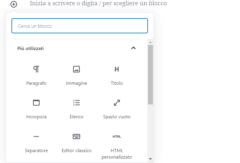This screenshot has width=240, height=163.
Task: Click the 'HTML personalizzato' text label
Action: click(117, 154)
